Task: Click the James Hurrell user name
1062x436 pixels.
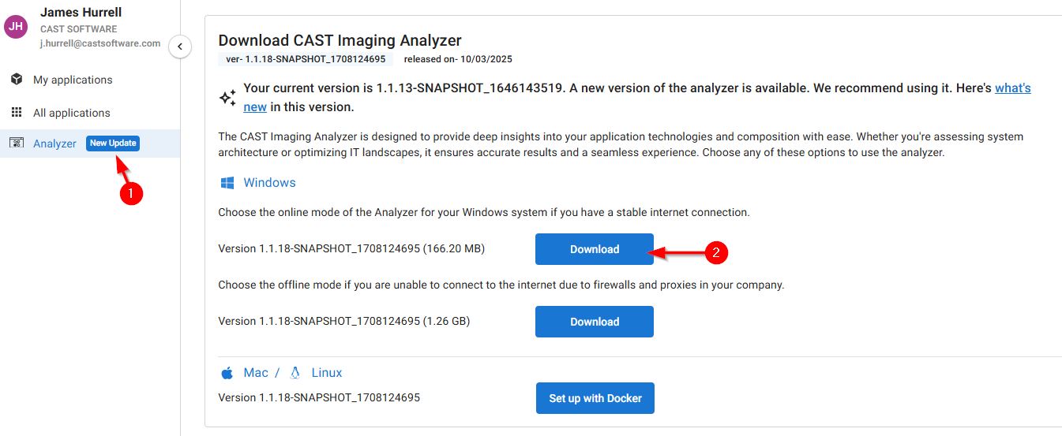Action: click(81, 13)
